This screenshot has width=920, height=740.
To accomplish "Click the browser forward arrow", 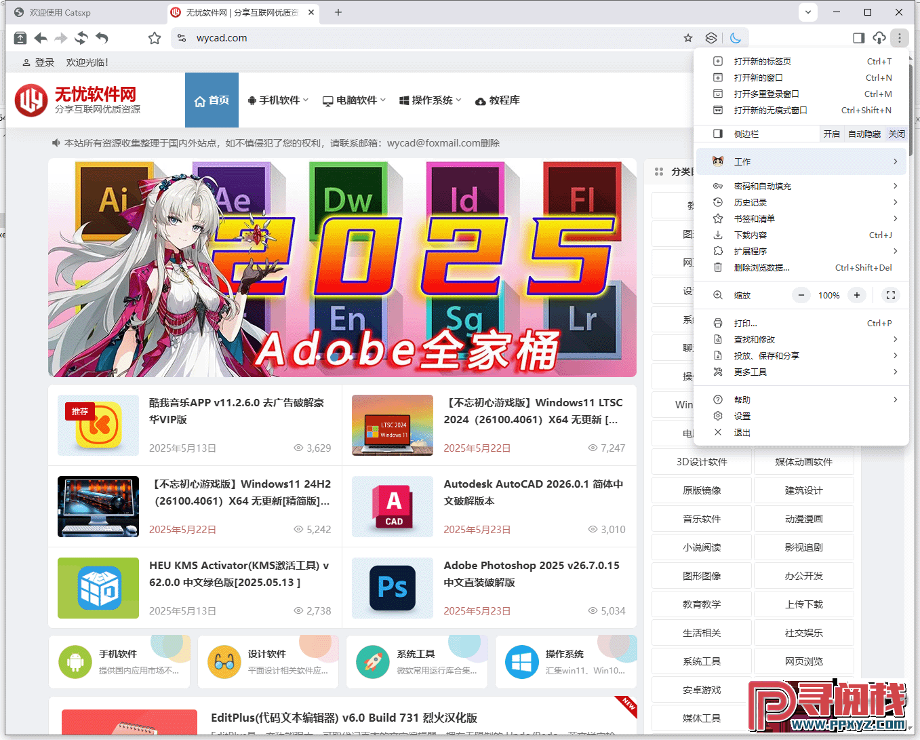I will click(x=61, y=38).
